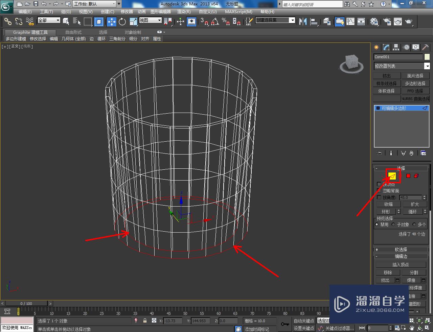433x332 pixels.
Task: Click the 面片选择 modifier button
Action: 415,76
